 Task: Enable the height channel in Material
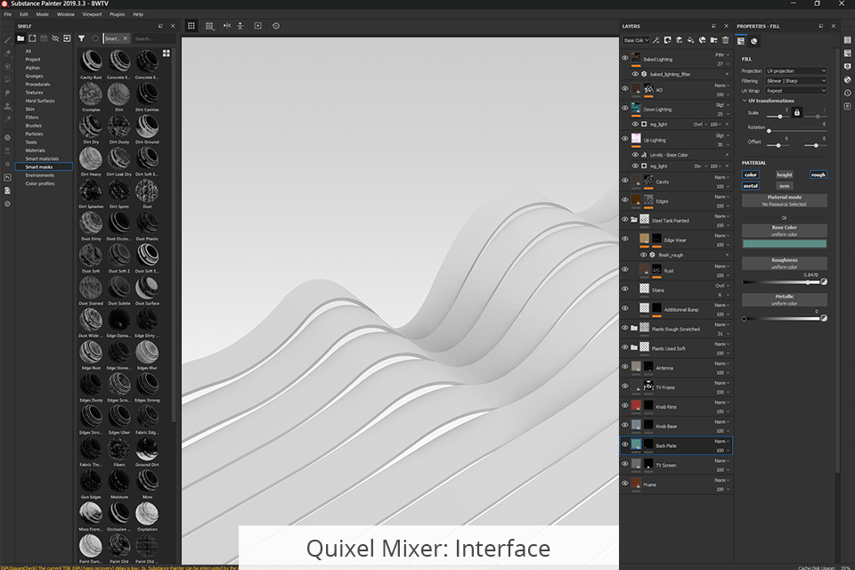[784, 175]
